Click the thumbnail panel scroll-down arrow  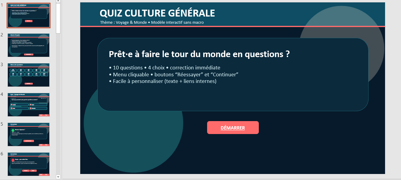58,177
